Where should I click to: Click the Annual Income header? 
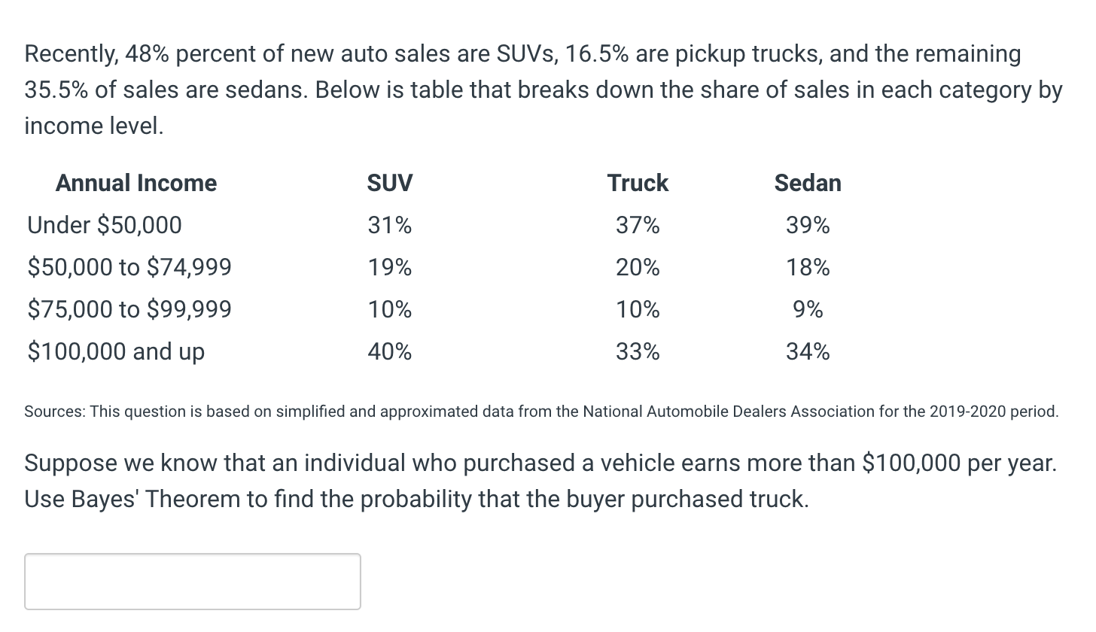click(x=135, y=183)
